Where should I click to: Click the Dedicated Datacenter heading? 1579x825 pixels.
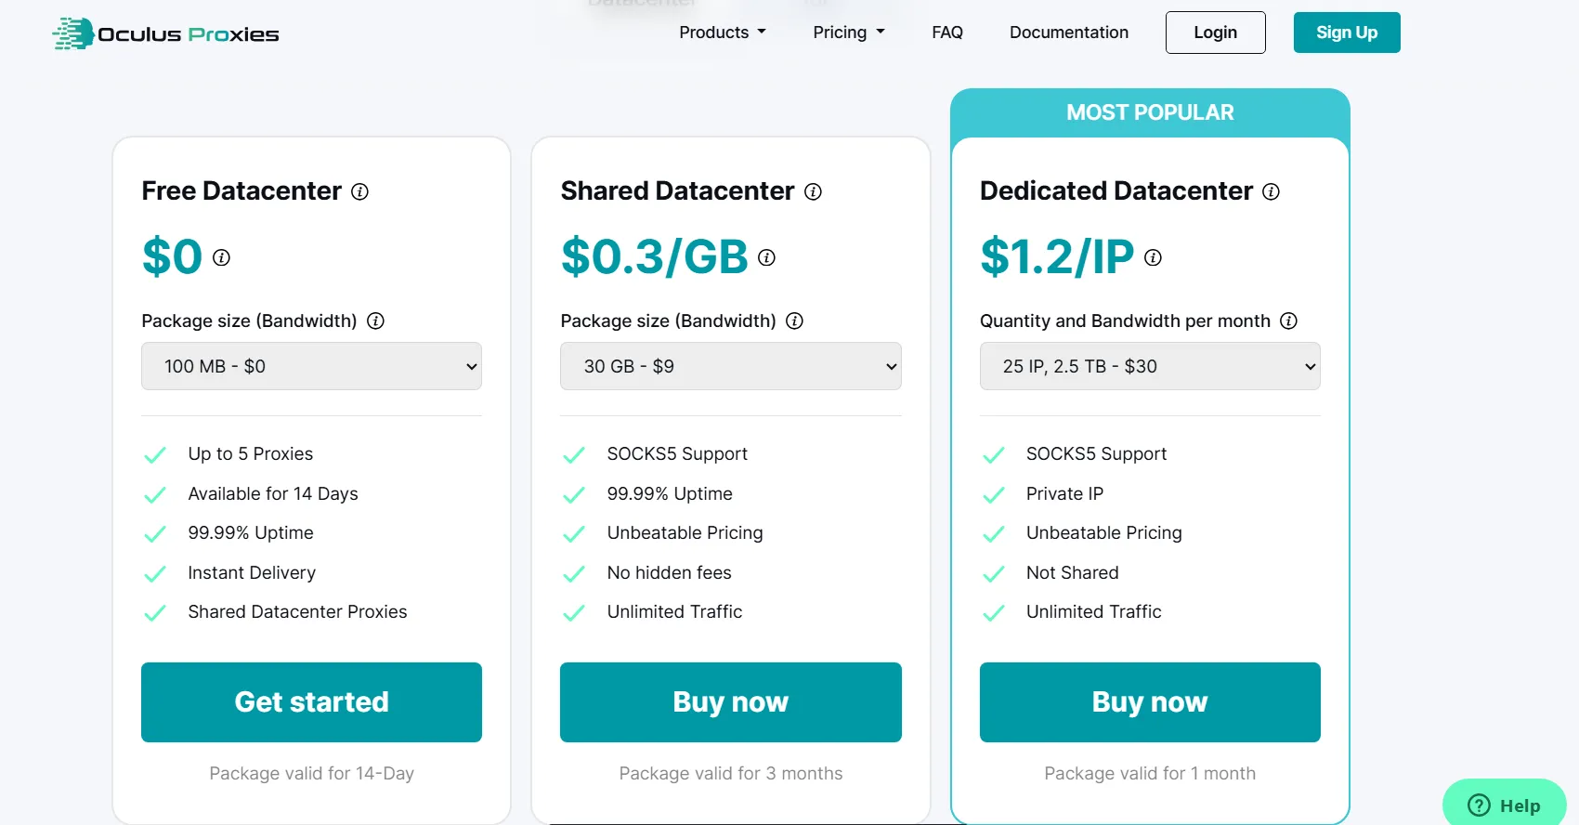click(1116, 190)
